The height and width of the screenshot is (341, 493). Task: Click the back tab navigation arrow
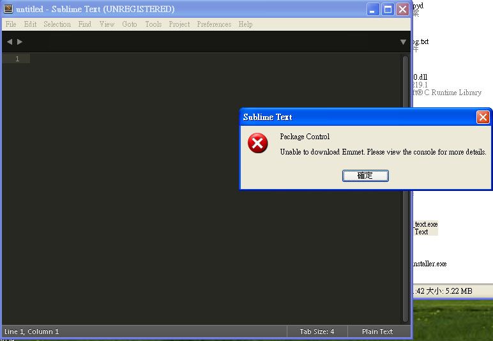coord(10,42)
